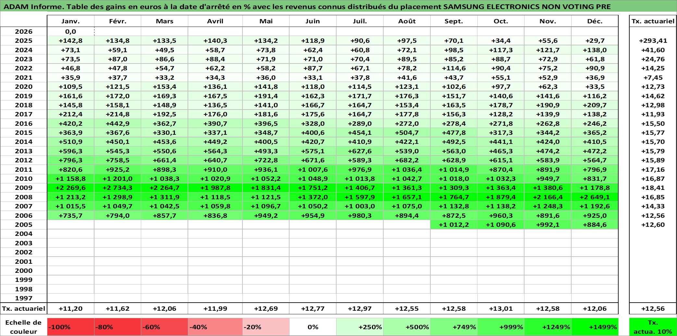This screenshot has height=336, width=677.
Task: Select the -80% color swatch
Action: click(x=117, y=327)
